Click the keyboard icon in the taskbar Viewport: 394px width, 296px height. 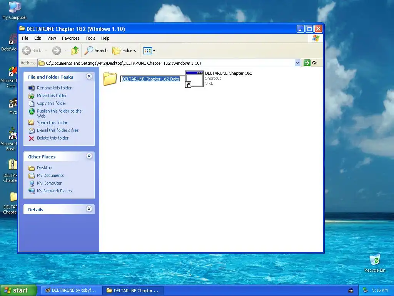pos(351,291)
